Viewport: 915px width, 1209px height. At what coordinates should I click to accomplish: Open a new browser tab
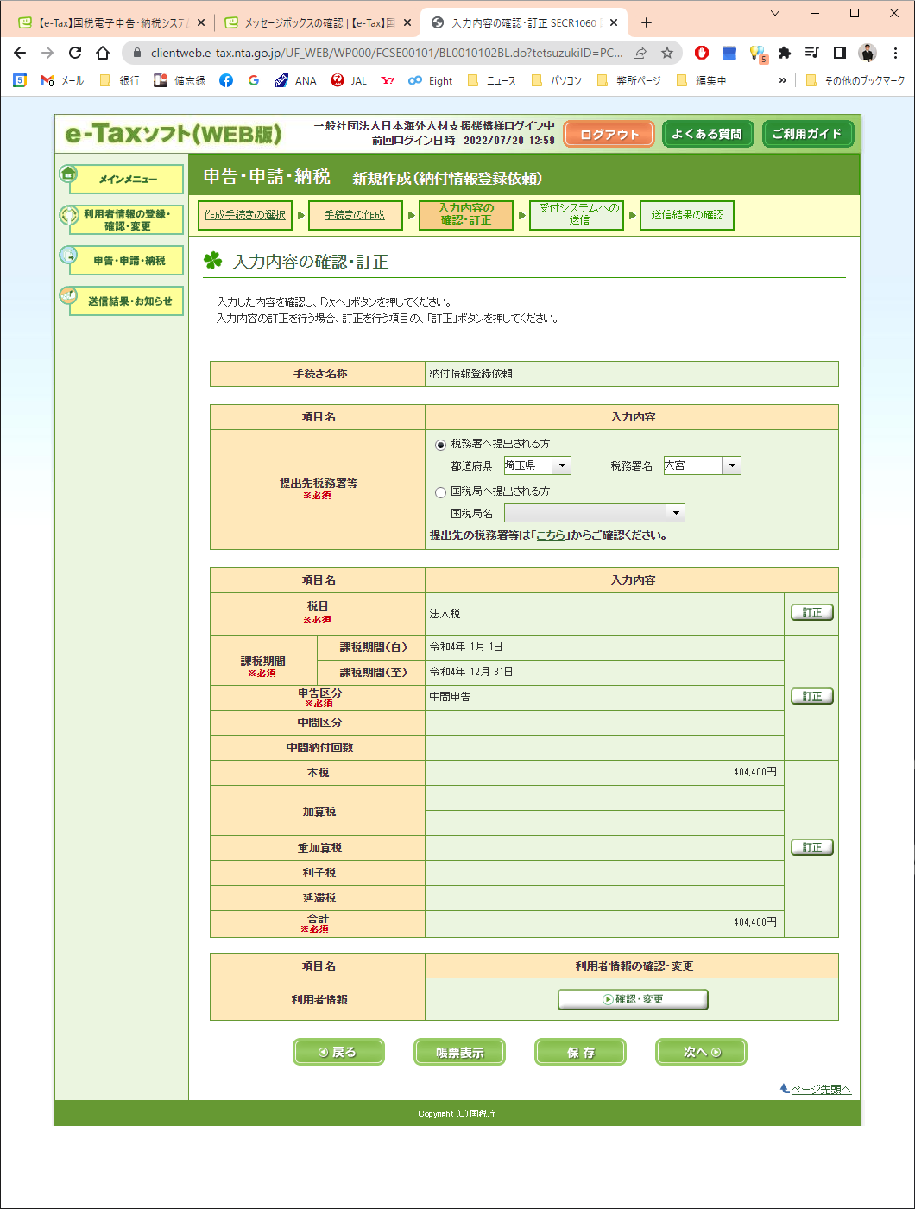(647, 22)
